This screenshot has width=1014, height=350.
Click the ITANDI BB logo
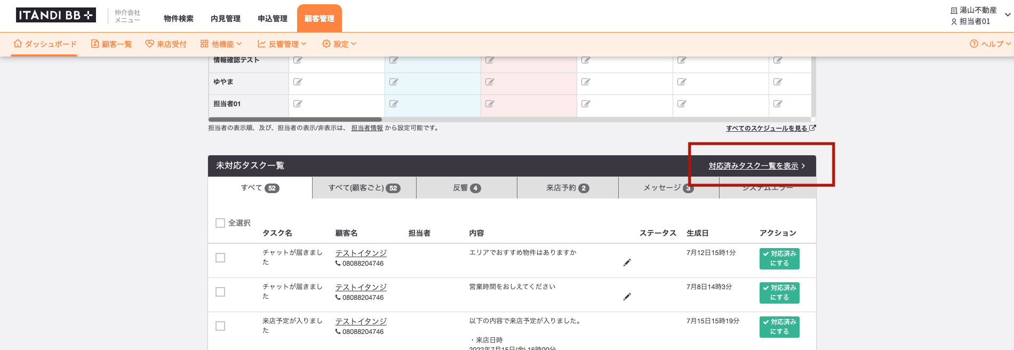pyautogui.click(x=55, y=15)
